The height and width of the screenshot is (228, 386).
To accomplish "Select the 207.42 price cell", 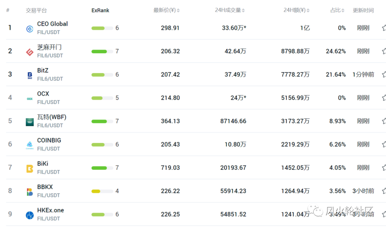I will point(170,74).
